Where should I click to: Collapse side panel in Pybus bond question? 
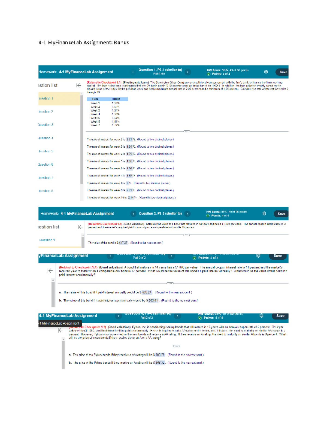point(60,330)
